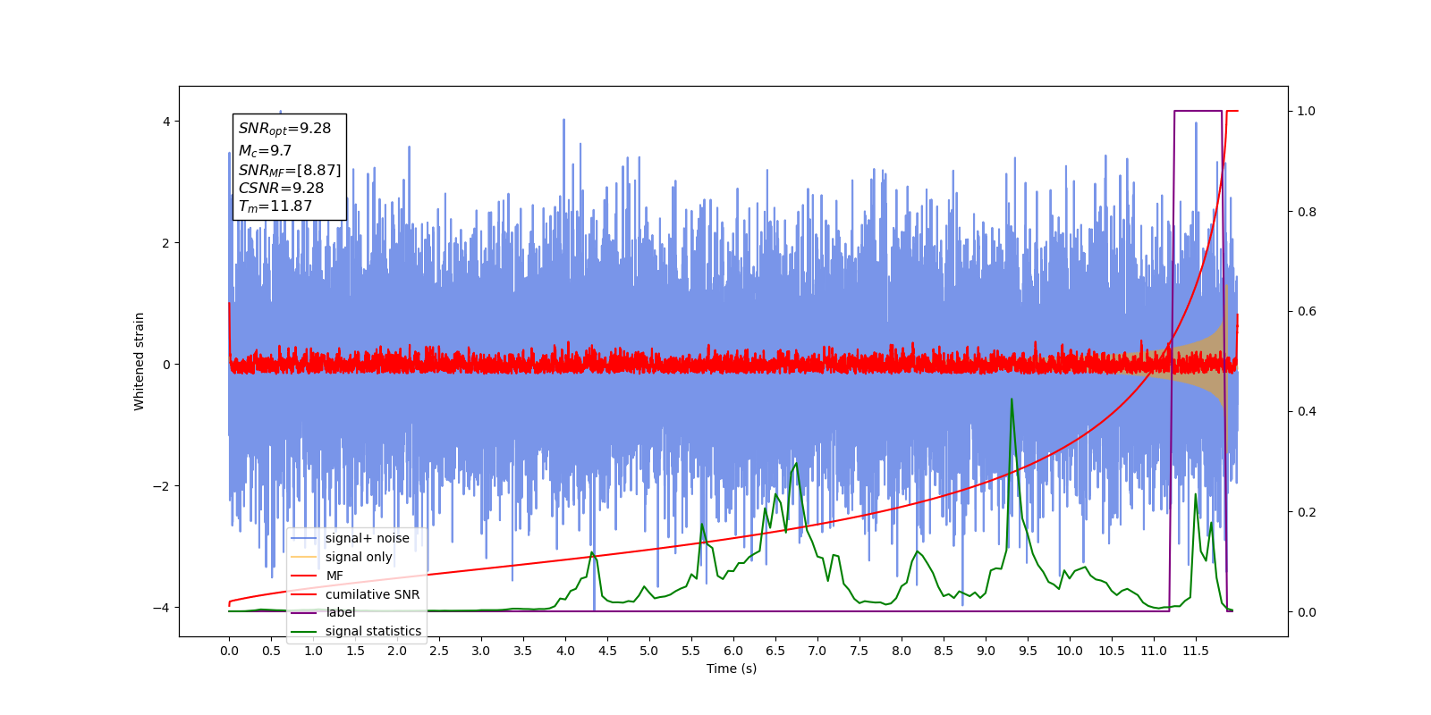Click the 'Time (s)' x-axis label
Screen dimensions: 1431x715
coord(732,669)
